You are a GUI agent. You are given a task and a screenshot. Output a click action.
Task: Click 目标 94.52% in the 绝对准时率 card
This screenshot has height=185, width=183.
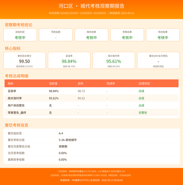114,67
